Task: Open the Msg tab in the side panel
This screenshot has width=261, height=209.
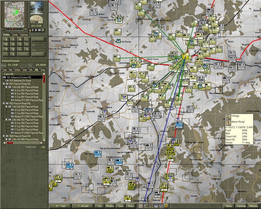Action: pyautogui.click(x=43, y=70)
